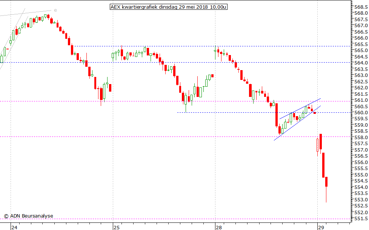Click the 551.5 price axis label
The width and height of the screenshot is (369, 230).
[361, 219]
